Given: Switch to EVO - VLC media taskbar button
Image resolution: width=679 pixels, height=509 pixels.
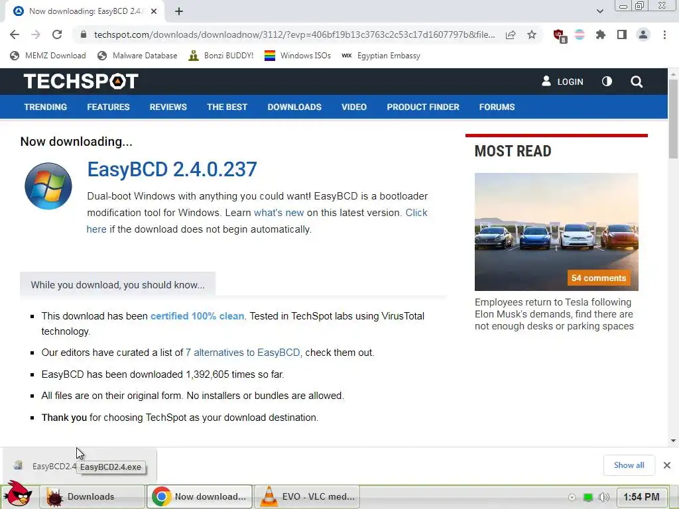Looking at the screenshot, I should [306, 496].
